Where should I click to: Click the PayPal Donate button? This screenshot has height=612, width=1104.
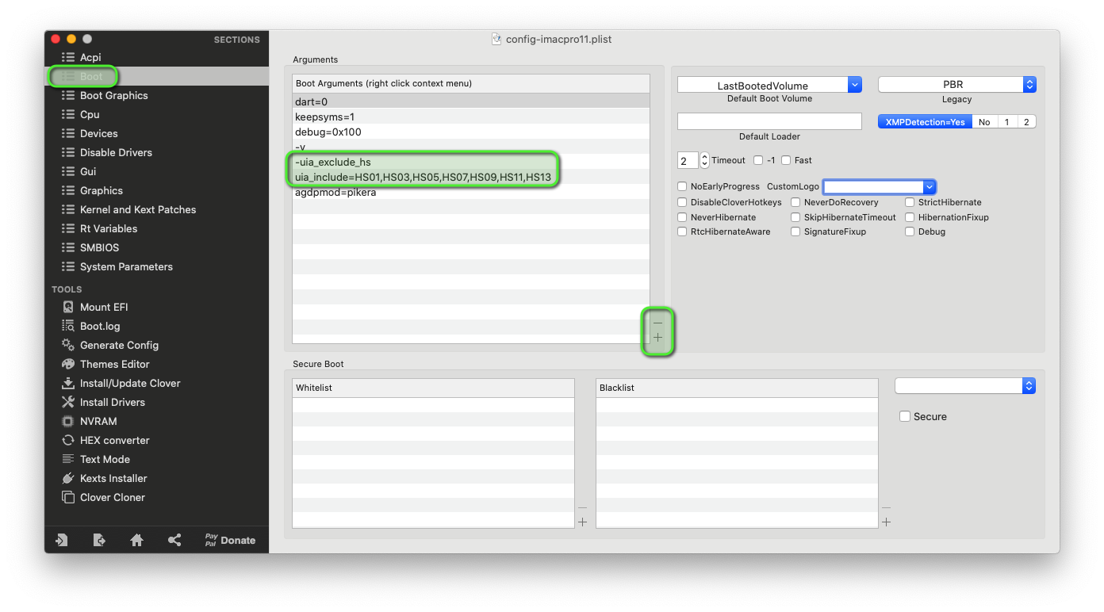pyautogui.click(x=230, y=540)
